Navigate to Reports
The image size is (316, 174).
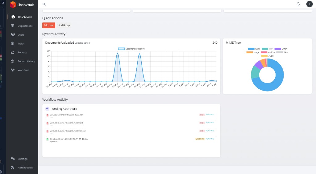pyautogui.click(x=22, y=52)
